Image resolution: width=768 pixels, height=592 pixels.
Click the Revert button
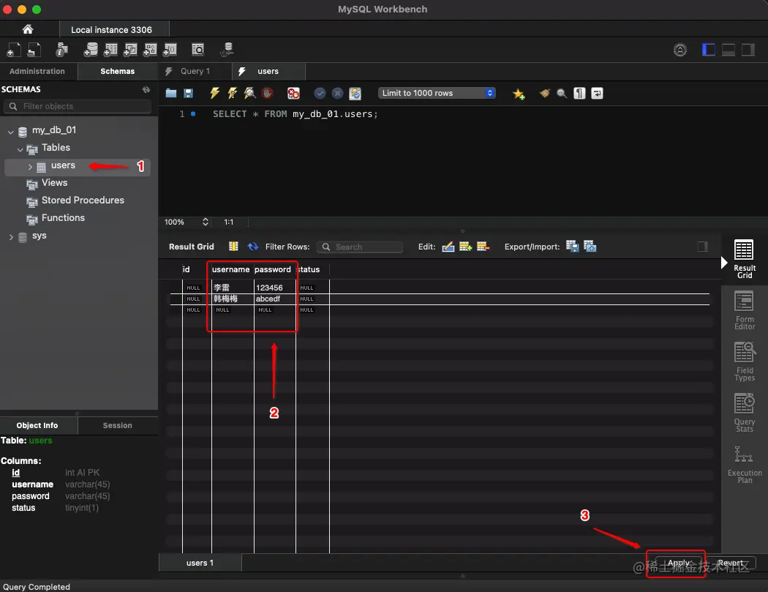pyautogui.click(x=730, y=563)
